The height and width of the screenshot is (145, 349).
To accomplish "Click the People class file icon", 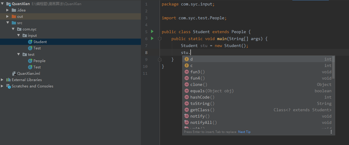I will pyautogui.click(x=30, y=61).
